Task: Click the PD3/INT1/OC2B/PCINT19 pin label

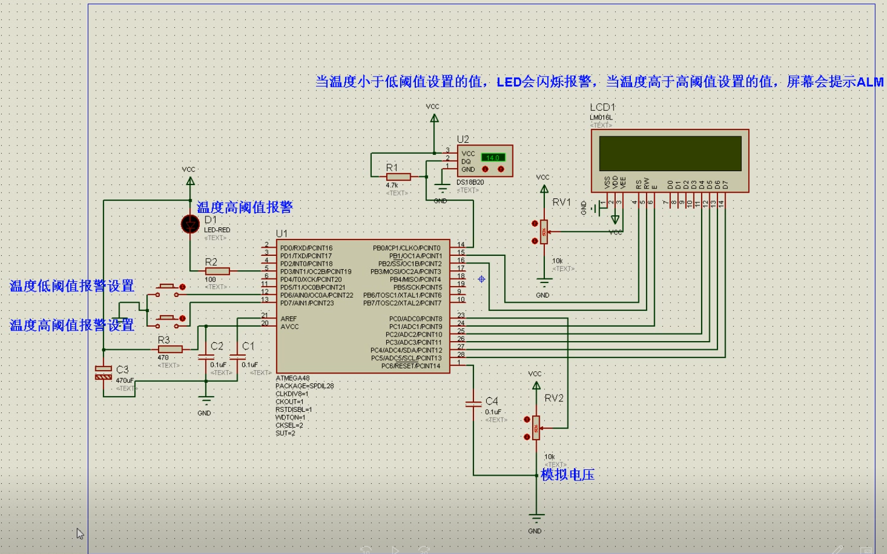Action: [315, 271]
